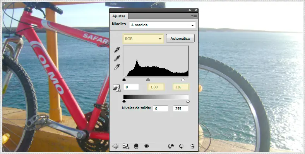Reset adjustment to defaults icon

click(181, 146)
